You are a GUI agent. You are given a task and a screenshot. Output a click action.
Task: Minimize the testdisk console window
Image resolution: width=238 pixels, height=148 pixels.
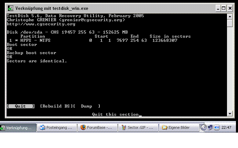[x=218, y=8]
